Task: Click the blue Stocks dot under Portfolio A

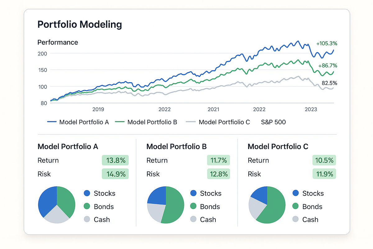Action: (x=87, y=193)
